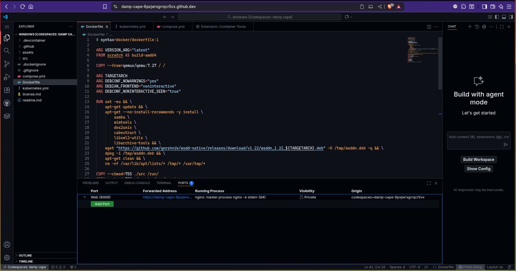Image resolution: width=516 pixels, height=271 pixels.
Task: Open Source Control view in activity bar
Action: point(7,64)
